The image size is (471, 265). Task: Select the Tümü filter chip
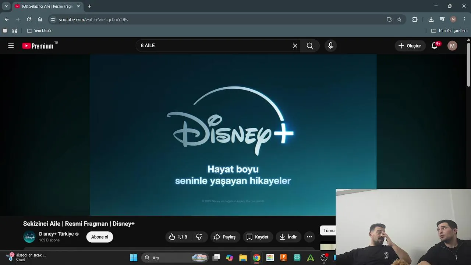click(328, 231)
